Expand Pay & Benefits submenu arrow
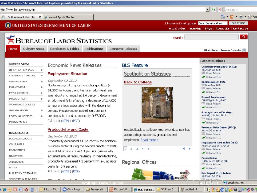The height and width of the screenshot is (193, 257). point(42,93)
